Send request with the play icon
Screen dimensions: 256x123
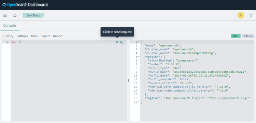[117, 42]
